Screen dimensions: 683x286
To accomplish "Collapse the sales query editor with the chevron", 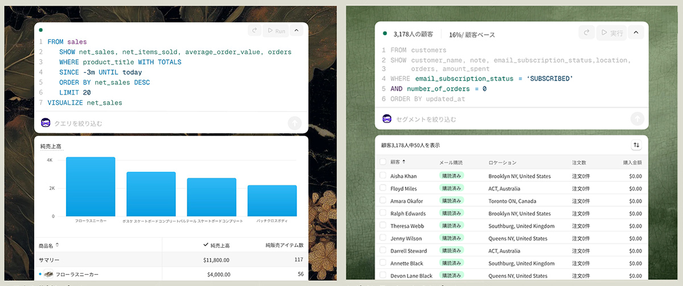I will (x=299, y=31).
